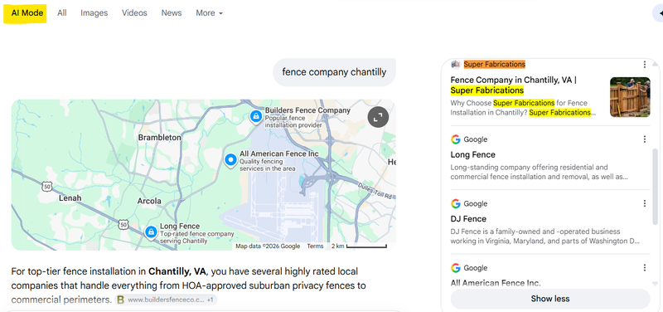The image size is (663, 312).
Task: Click the Dulles Toll Rd map label
Action: click(375, 191)
